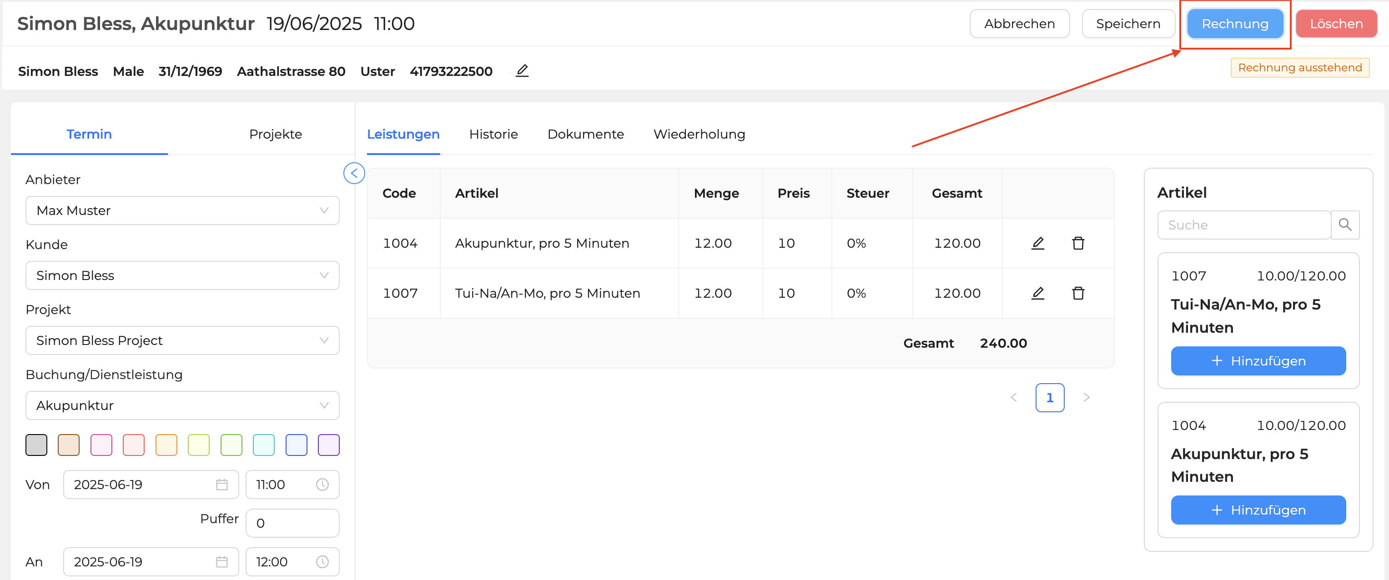
Task: Delete the Akupunktur service row
Action: pyautogui.click(x=1078, y=243)
